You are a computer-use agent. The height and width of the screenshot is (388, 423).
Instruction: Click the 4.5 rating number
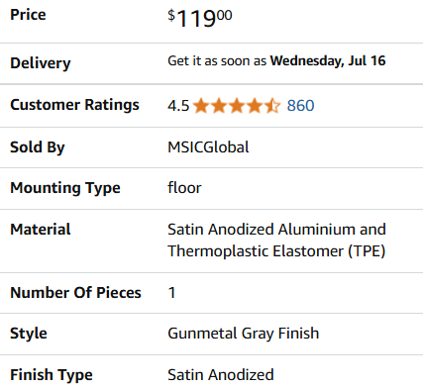coord(178,106)
